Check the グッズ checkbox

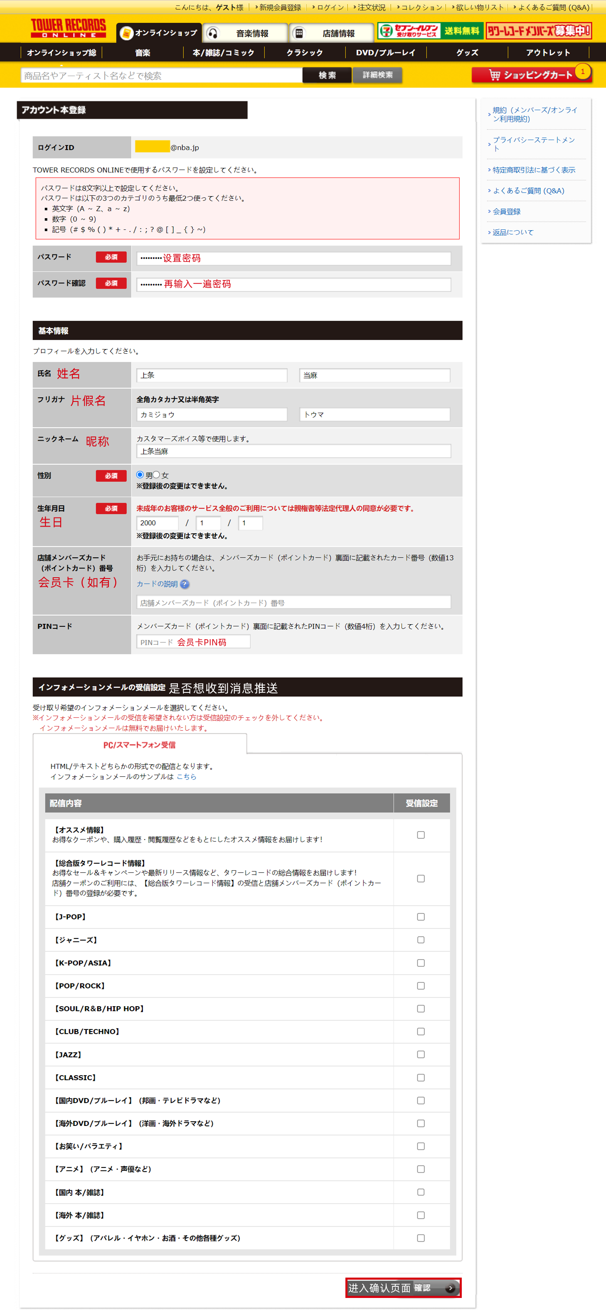tap(421, 1238)
